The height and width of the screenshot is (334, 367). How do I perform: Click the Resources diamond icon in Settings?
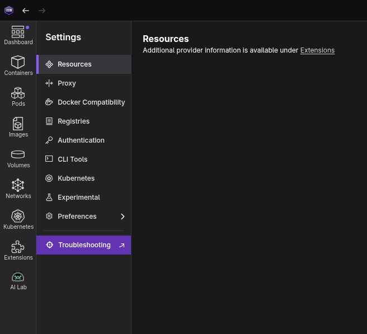click(x=49, y=64)
